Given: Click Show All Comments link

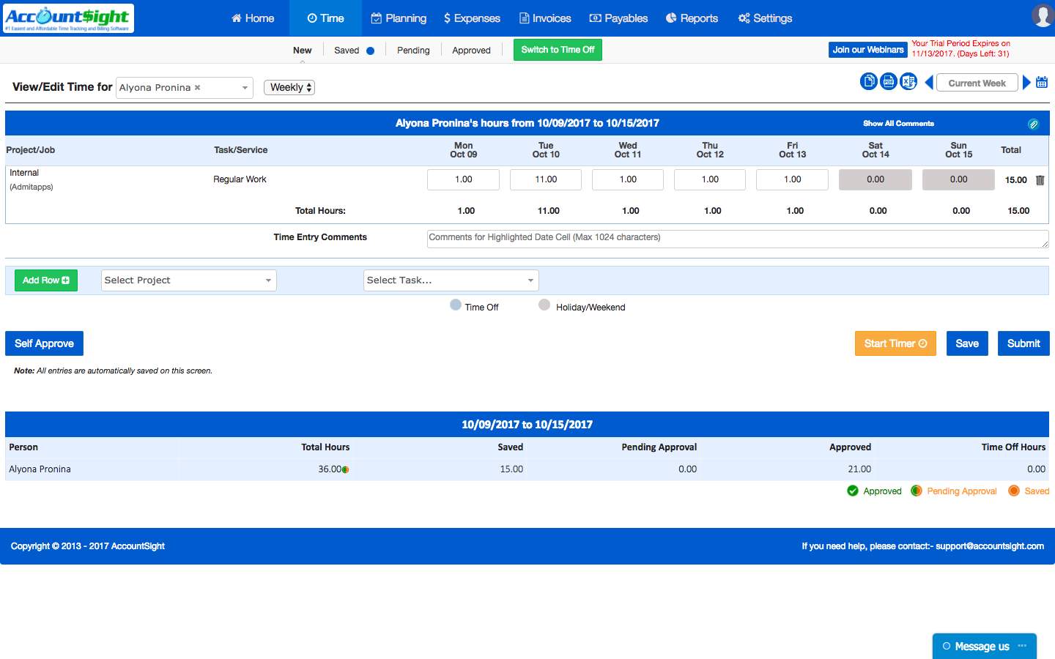Looking at the screenshot, I should tap(898, 124).
